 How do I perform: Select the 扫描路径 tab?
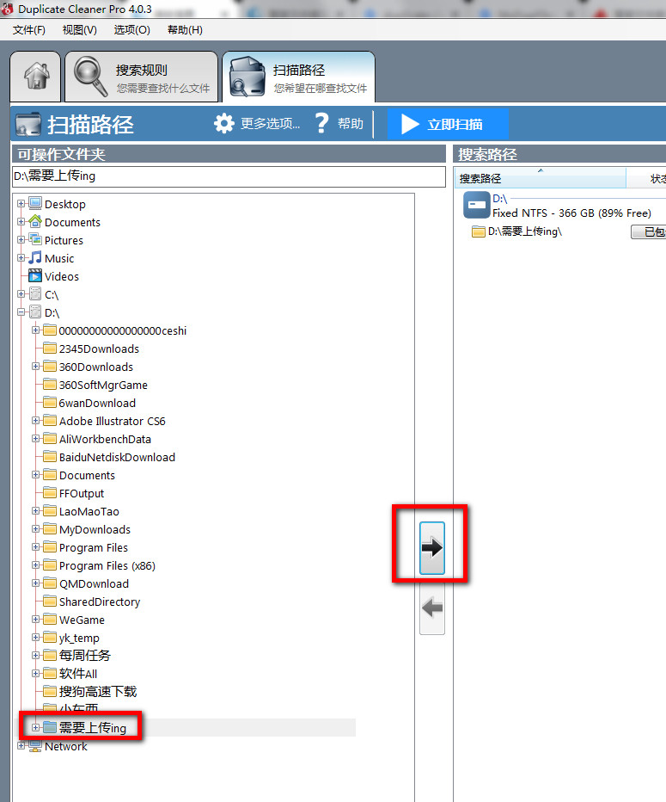(x=299, y=77)
